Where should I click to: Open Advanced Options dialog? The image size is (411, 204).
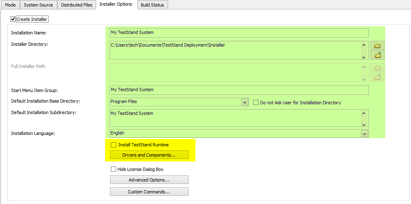[149, 180]
